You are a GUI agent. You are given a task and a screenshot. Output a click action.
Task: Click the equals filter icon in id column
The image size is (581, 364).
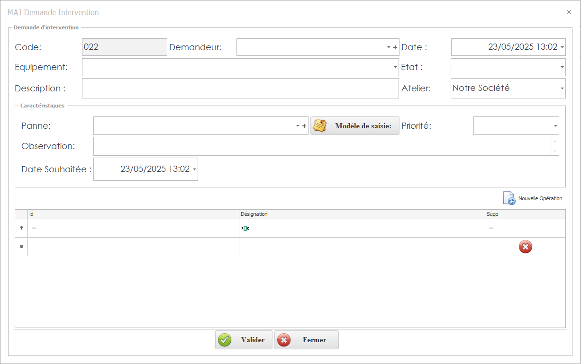tap(34, 228)
